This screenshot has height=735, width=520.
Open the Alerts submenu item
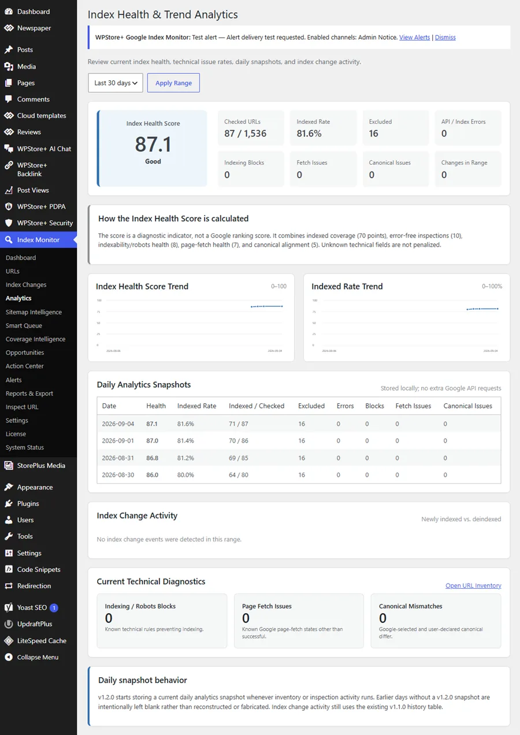[14, 380]
